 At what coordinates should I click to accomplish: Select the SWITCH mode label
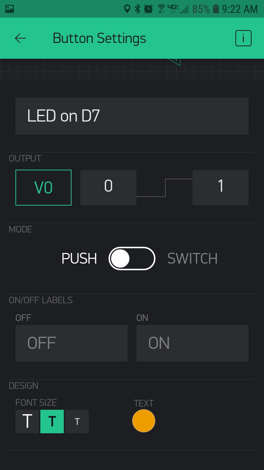[x=192, y=258]
